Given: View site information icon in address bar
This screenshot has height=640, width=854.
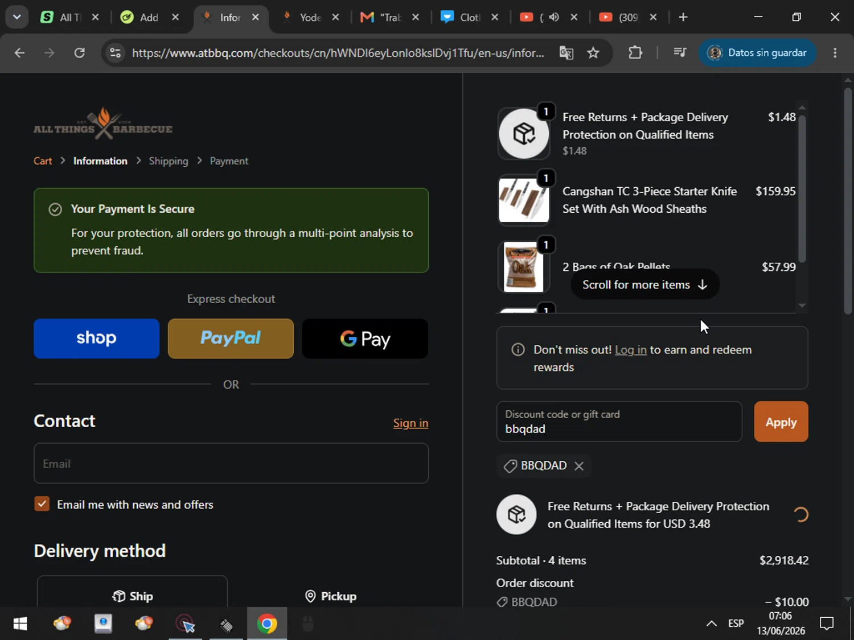Looking at the screenshot, I should click(x=115, y=53).
